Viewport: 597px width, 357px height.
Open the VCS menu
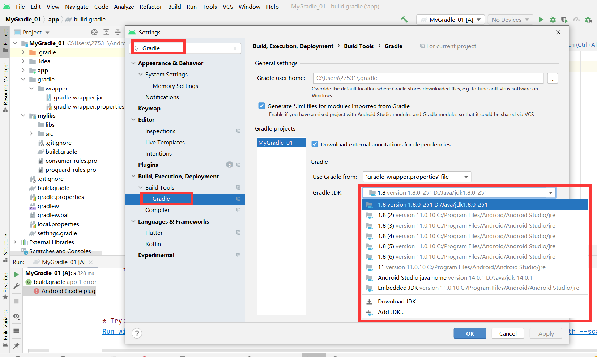point(228,7)
